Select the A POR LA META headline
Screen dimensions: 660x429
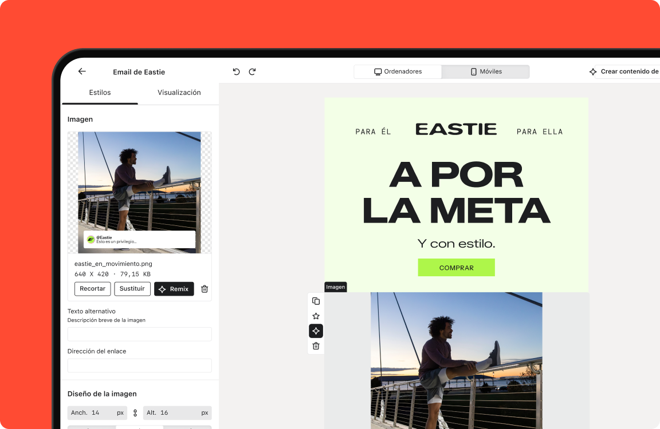point(456,193)
